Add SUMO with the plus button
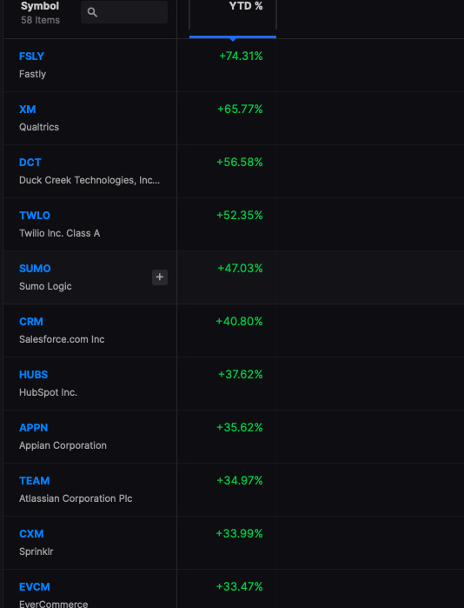Screen dimensions: 464x608 tap(160, 277)
